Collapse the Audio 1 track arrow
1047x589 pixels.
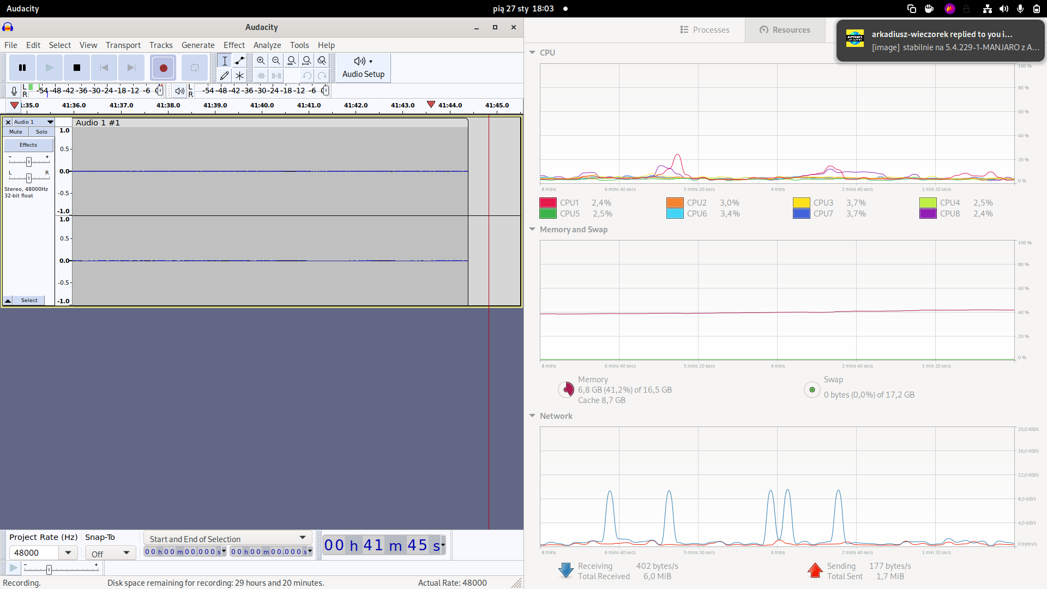click(x=8, y=300)
